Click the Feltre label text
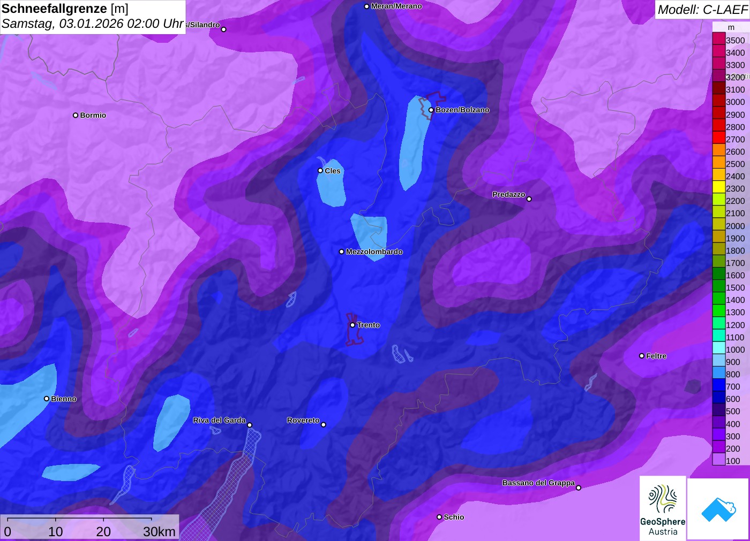750x541 pixels. (656, 356)
